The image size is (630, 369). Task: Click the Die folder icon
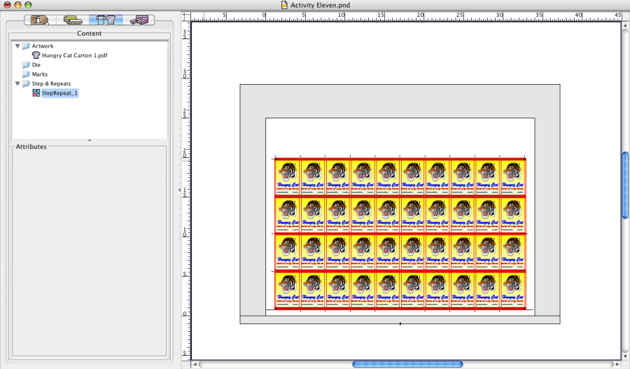click(26, 64)
